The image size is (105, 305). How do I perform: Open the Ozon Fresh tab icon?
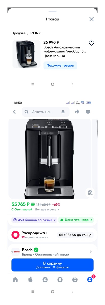pos(30,280)
